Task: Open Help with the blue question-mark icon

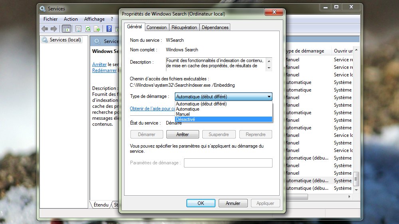Action: [x=109, y=29]
